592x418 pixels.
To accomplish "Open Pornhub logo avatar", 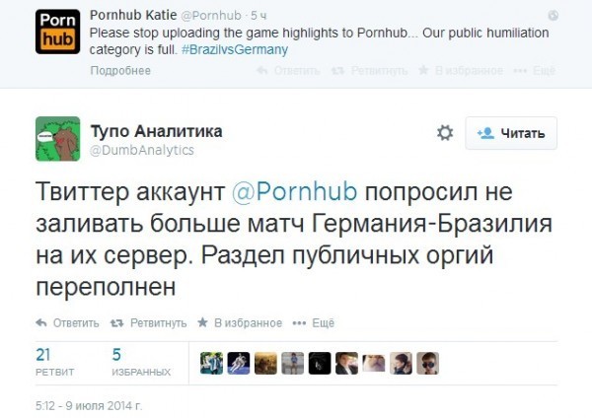I will (x=58, y=32).
